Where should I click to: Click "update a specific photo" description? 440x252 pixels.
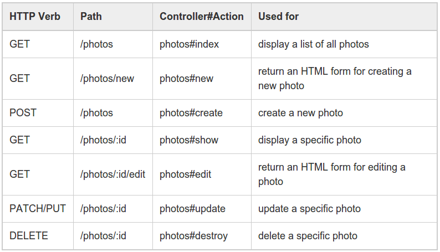(x=309, y=209)
